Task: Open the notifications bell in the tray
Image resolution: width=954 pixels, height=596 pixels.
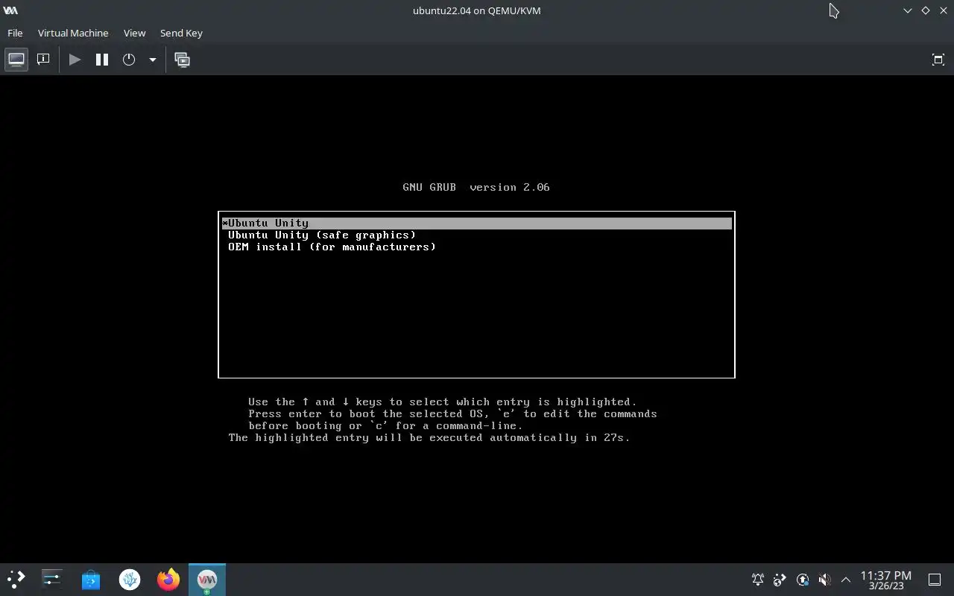Action: coord(758,580)
